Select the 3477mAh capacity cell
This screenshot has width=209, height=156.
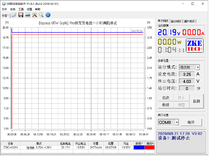coord(96,147)
